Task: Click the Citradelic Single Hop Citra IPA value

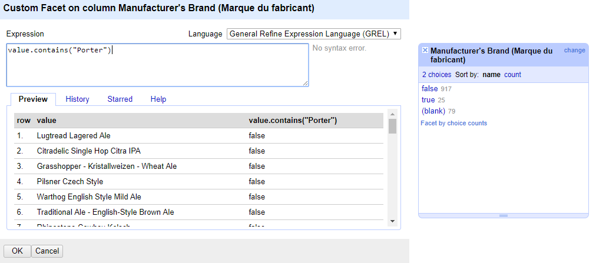Action: [88, 151]
